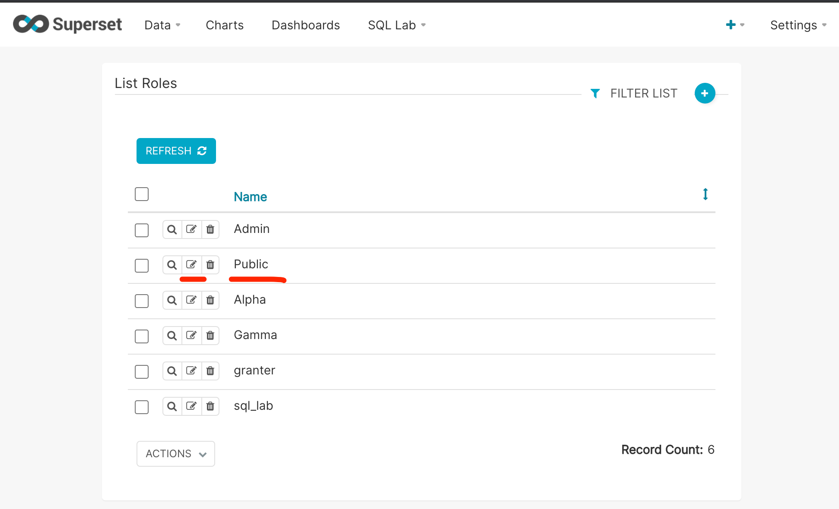Select the sql_lab row checkbox
Viewport: 839px width, 509px height.
[x=142, y=407]
